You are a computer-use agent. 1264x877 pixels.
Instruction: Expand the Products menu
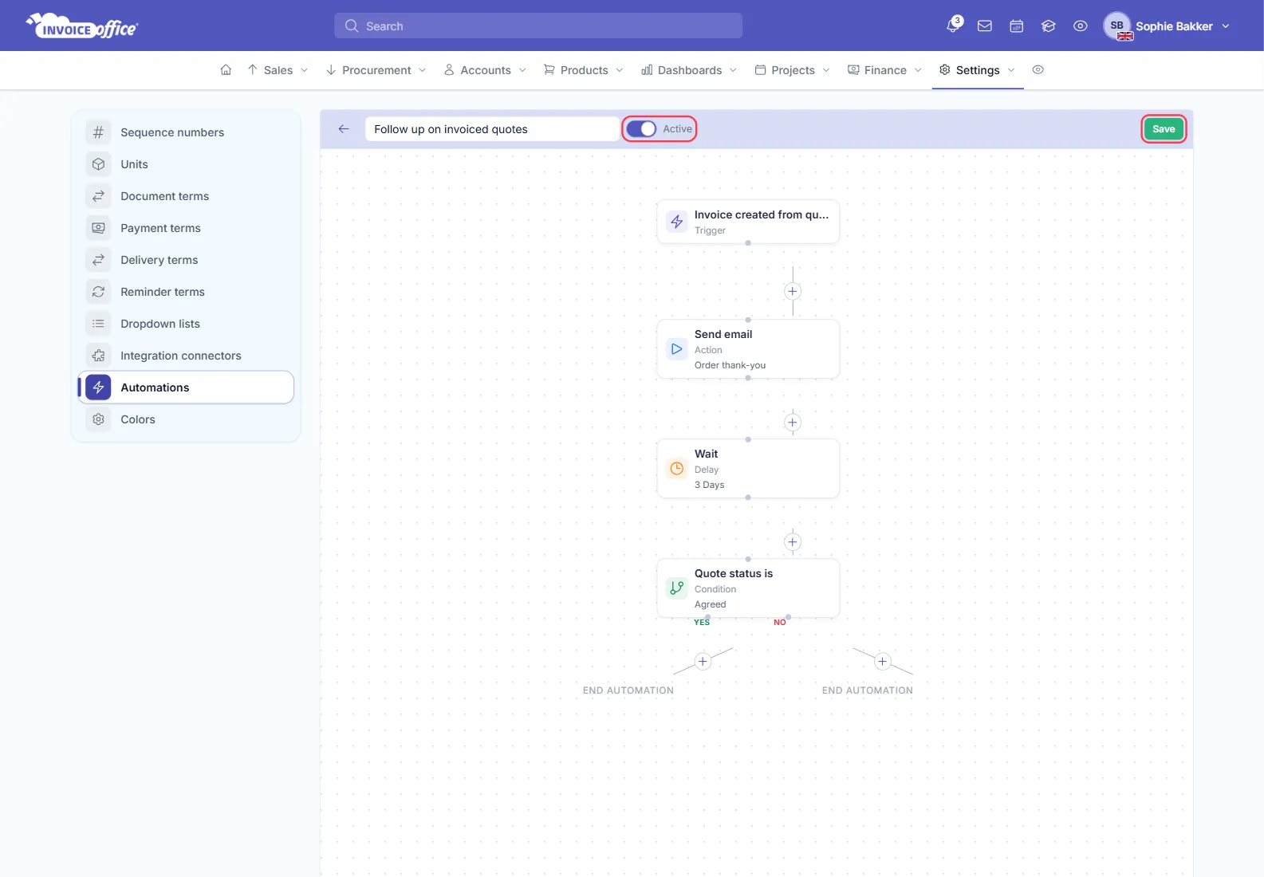click(x=584, y=70)
